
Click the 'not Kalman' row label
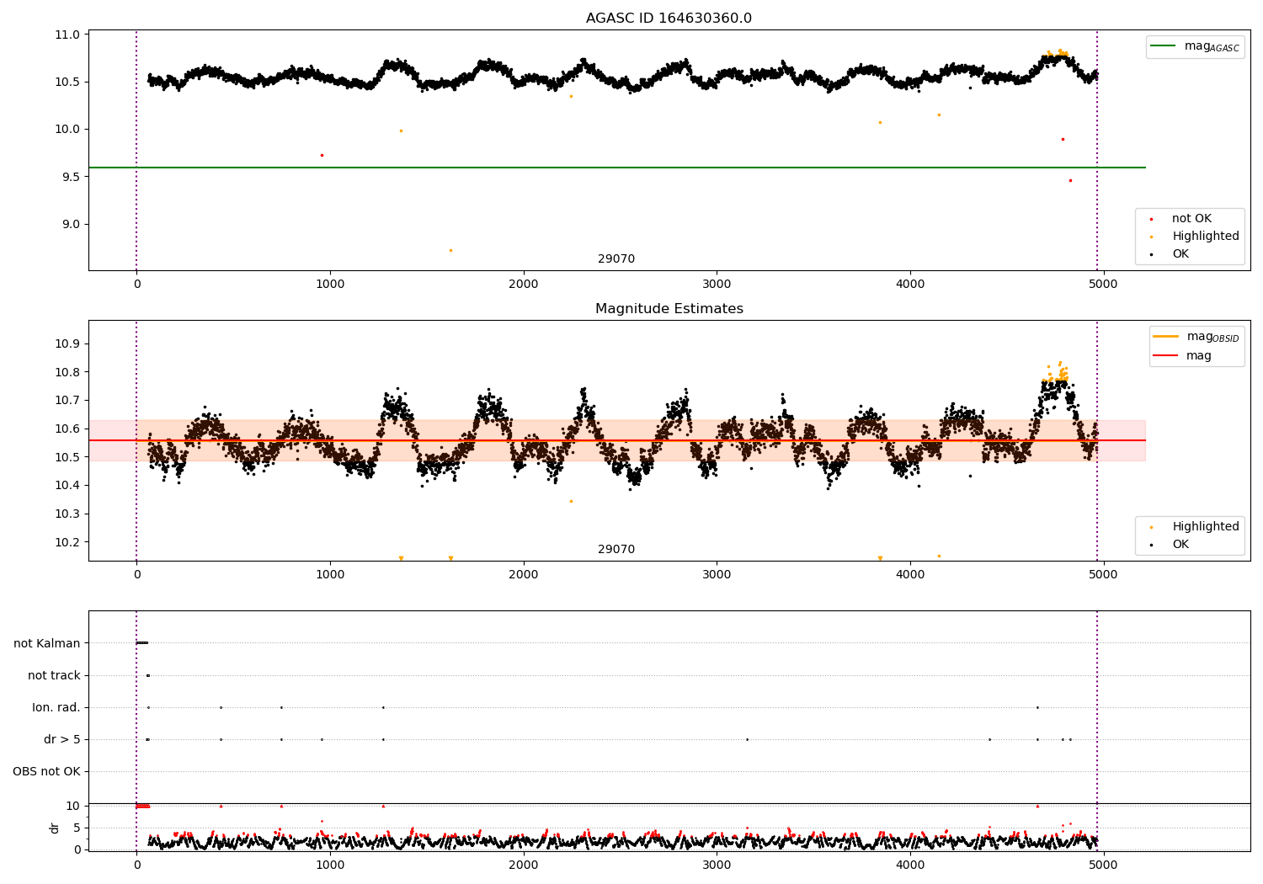46,643
